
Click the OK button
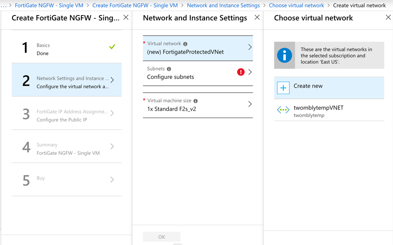click(x=161, y=237)
